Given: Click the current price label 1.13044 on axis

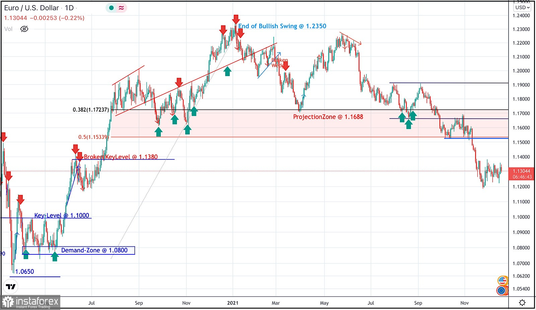Looking at the screenshot, I should (x=522, y=171).
